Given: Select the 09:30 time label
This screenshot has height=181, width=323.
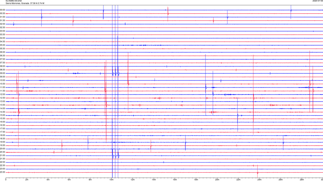Looking at the screenshot, I should (x=3, y=77).
